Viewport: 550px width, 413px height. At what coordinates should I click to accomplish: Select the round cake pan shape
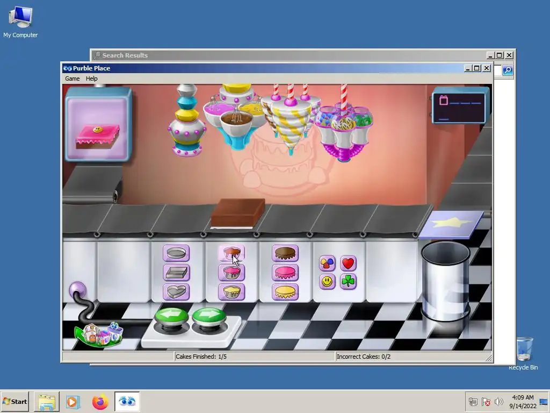176,253
